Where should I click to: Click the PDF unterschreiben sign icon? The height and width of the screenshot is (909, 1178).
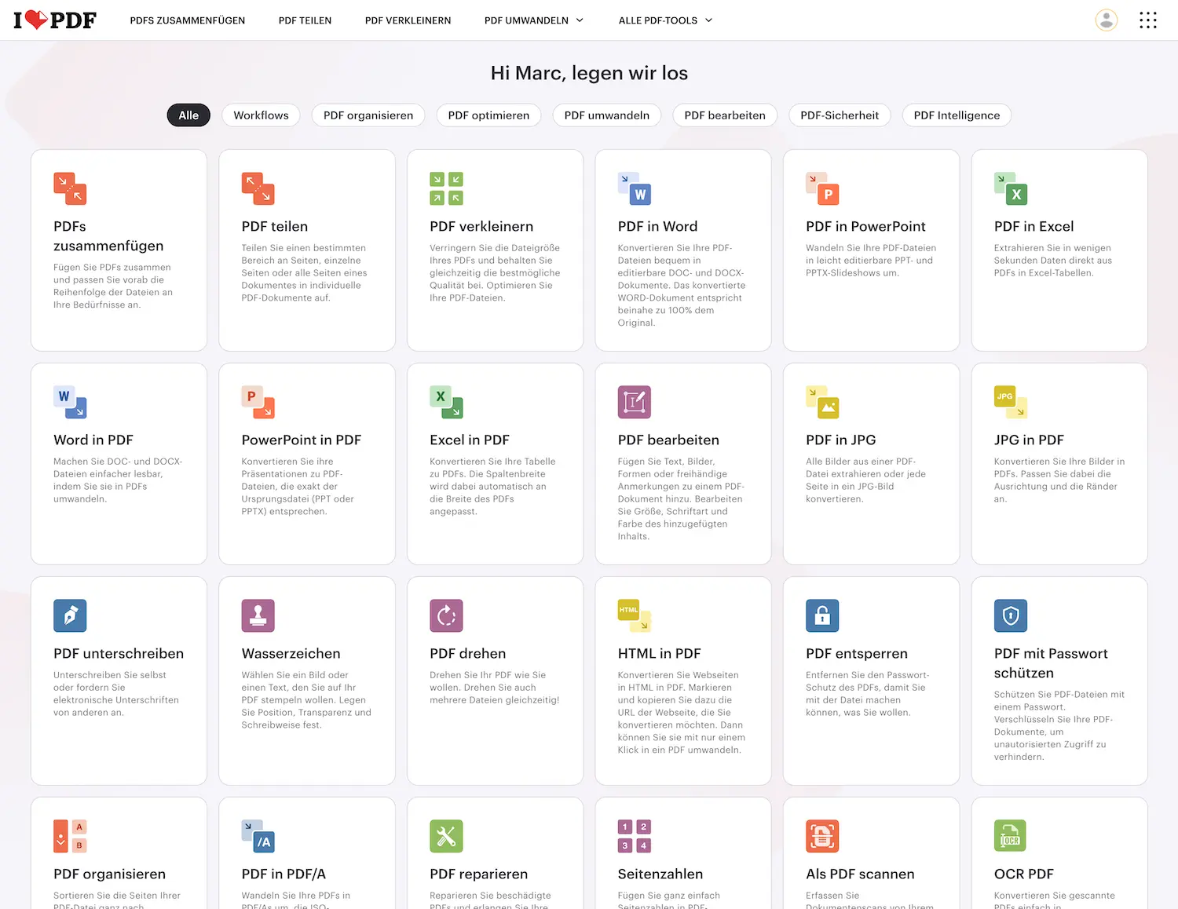click(x=70, y=615)
